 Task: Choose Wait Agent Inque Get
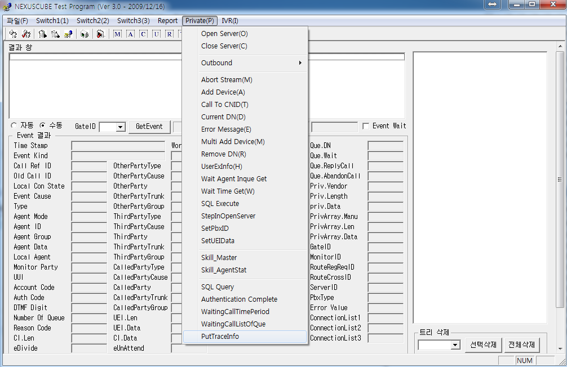(246, 179)
